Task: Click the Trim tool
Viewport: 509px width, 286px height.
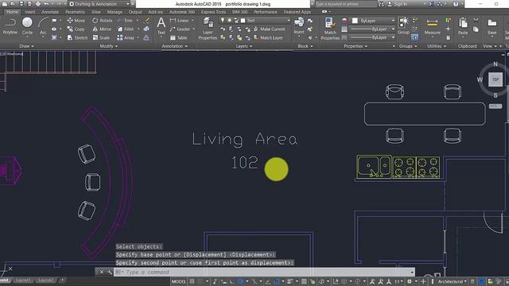Action: coord(126,21)
